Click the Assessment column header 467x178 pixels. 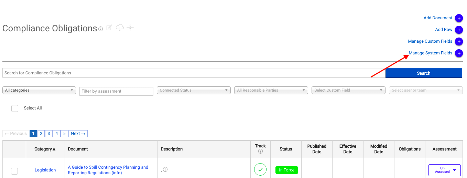tap(444, 149)
